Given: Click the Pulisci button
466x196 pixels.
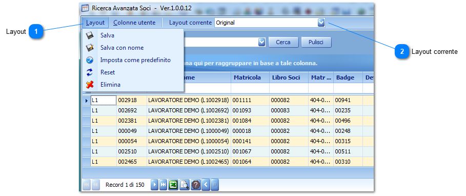Looking at the screenshot, I should (316, 42).
